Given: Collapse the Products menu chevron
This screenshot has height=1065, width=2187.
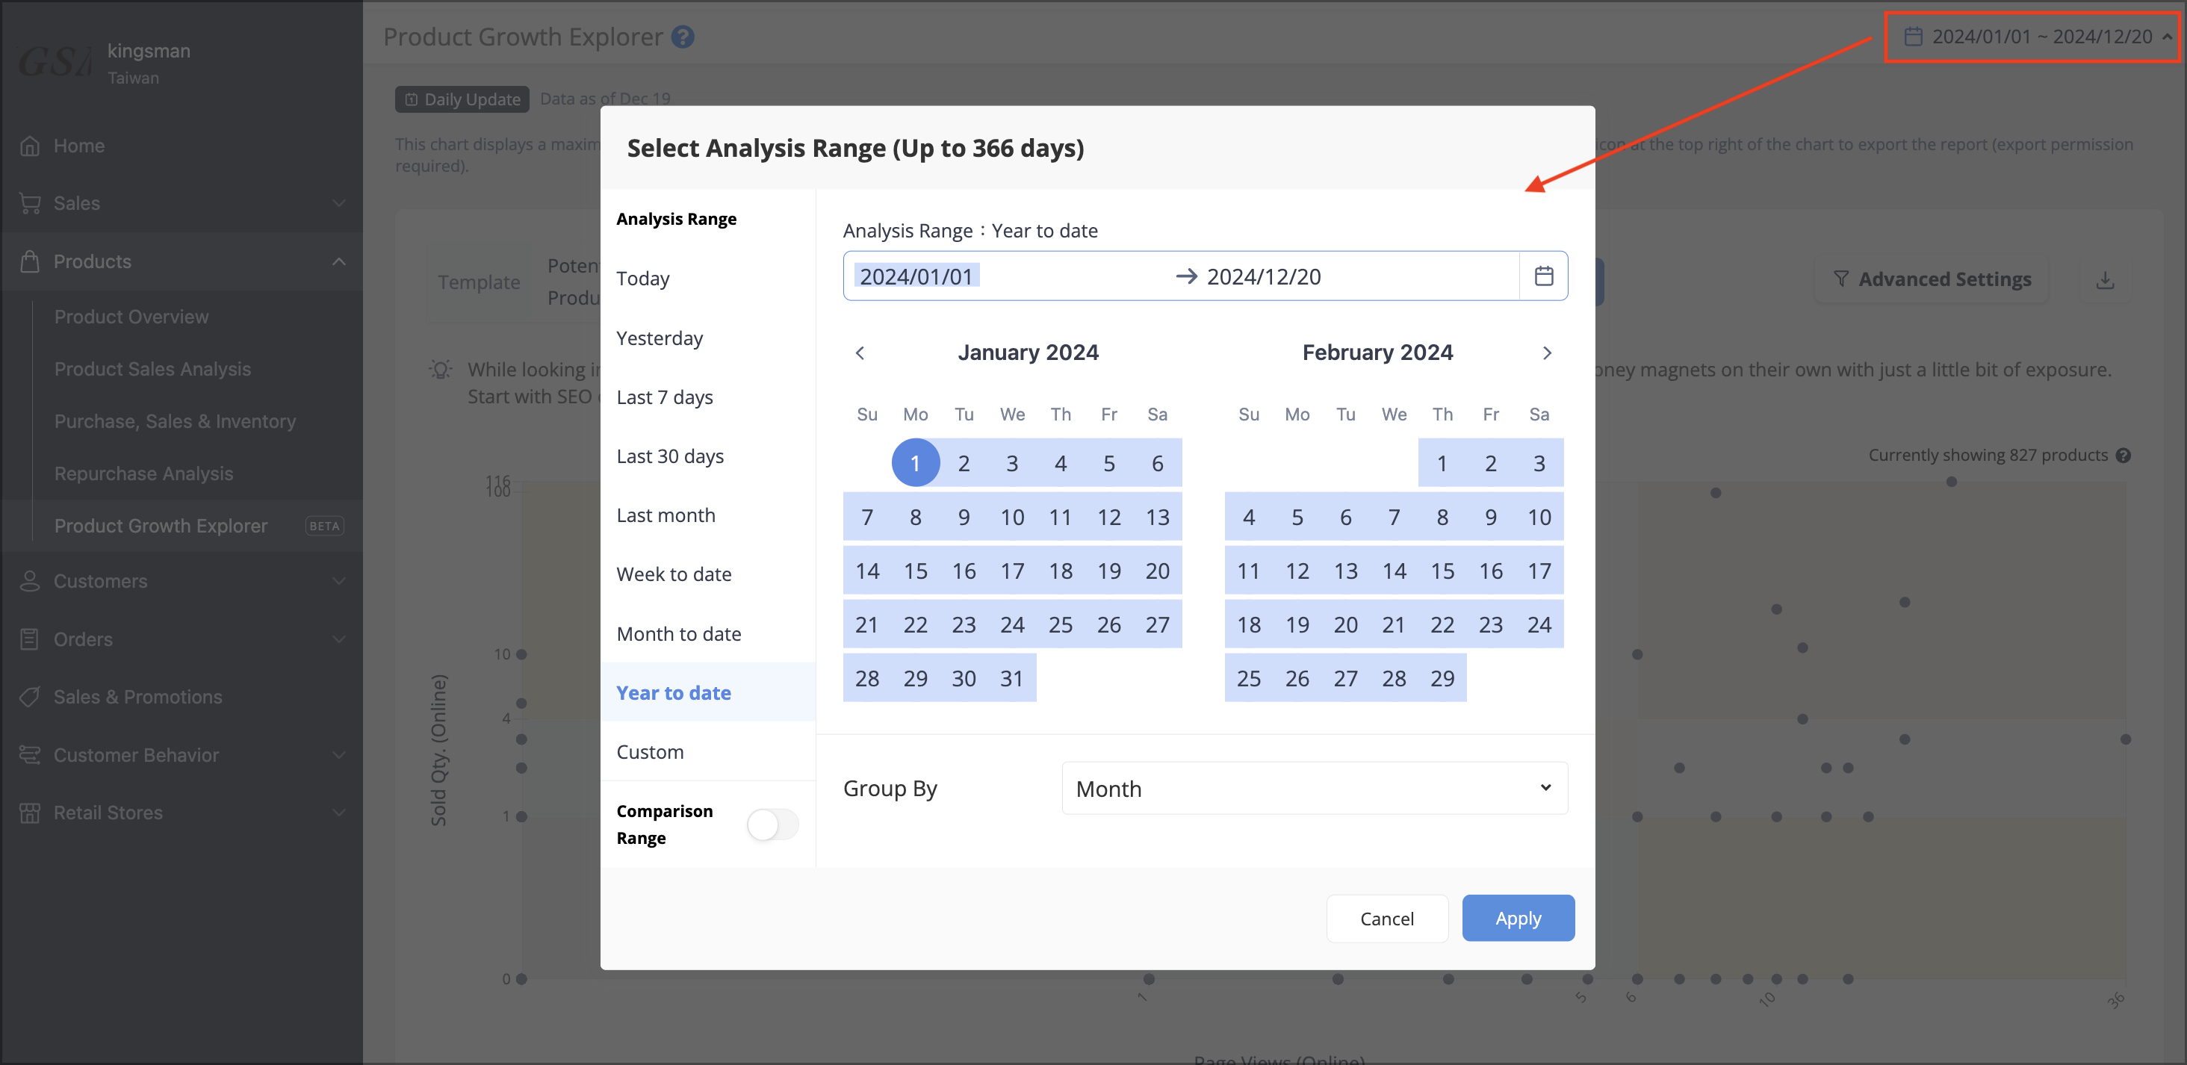Looking at the screenshot, I should tap(339, 261).
